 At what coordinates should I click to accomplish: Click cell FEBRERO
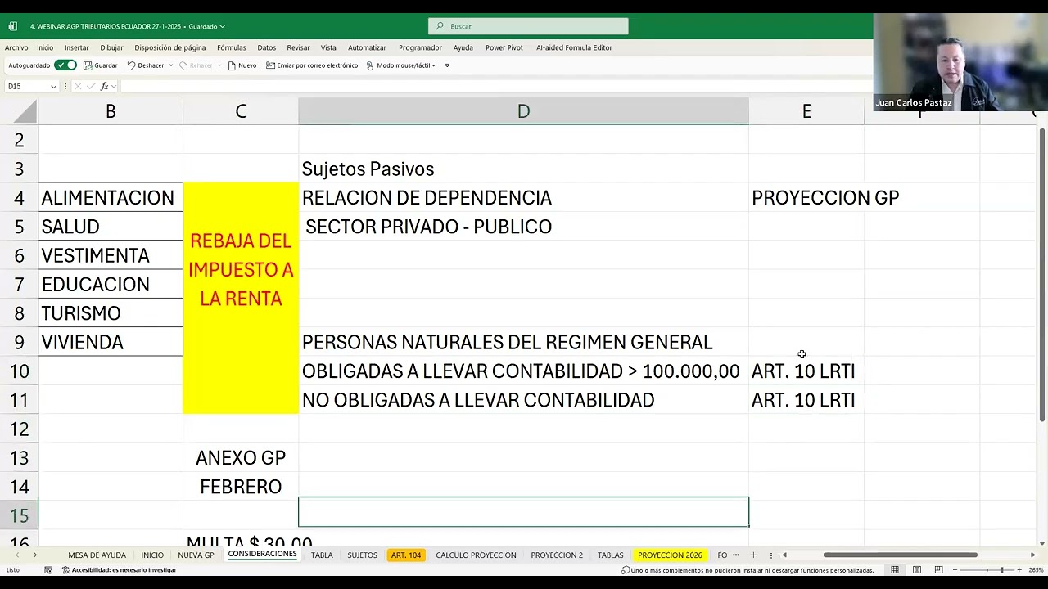(241, 487)
